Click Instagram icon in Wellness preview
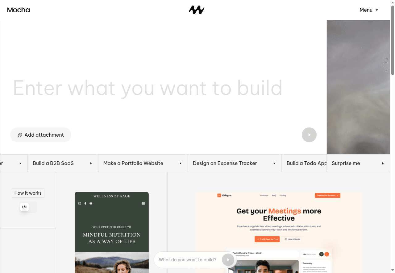The image size is (395, 273). point(80,204)
